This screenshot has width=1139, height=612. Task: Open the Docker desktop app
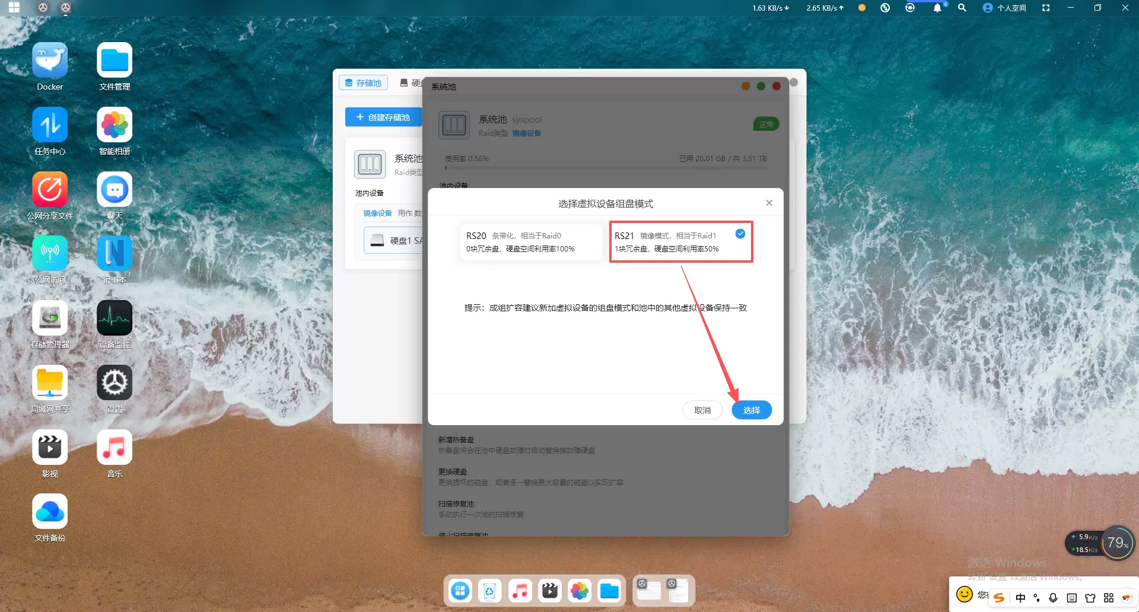point(50,61)
